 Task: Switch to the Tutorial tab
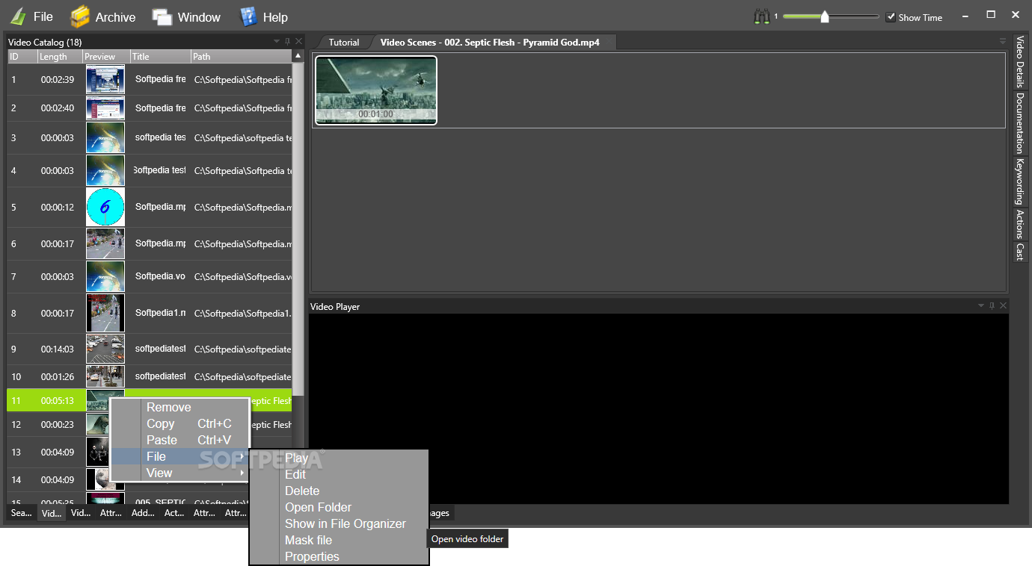click(x=344, y=42)
